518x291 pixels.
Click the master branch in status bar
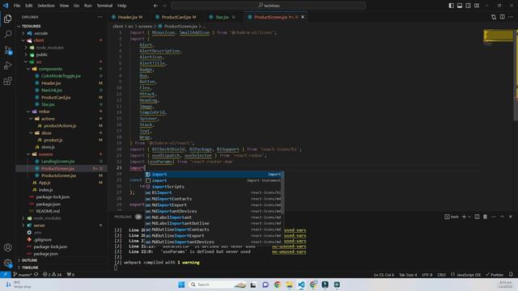tap(23, 275)
